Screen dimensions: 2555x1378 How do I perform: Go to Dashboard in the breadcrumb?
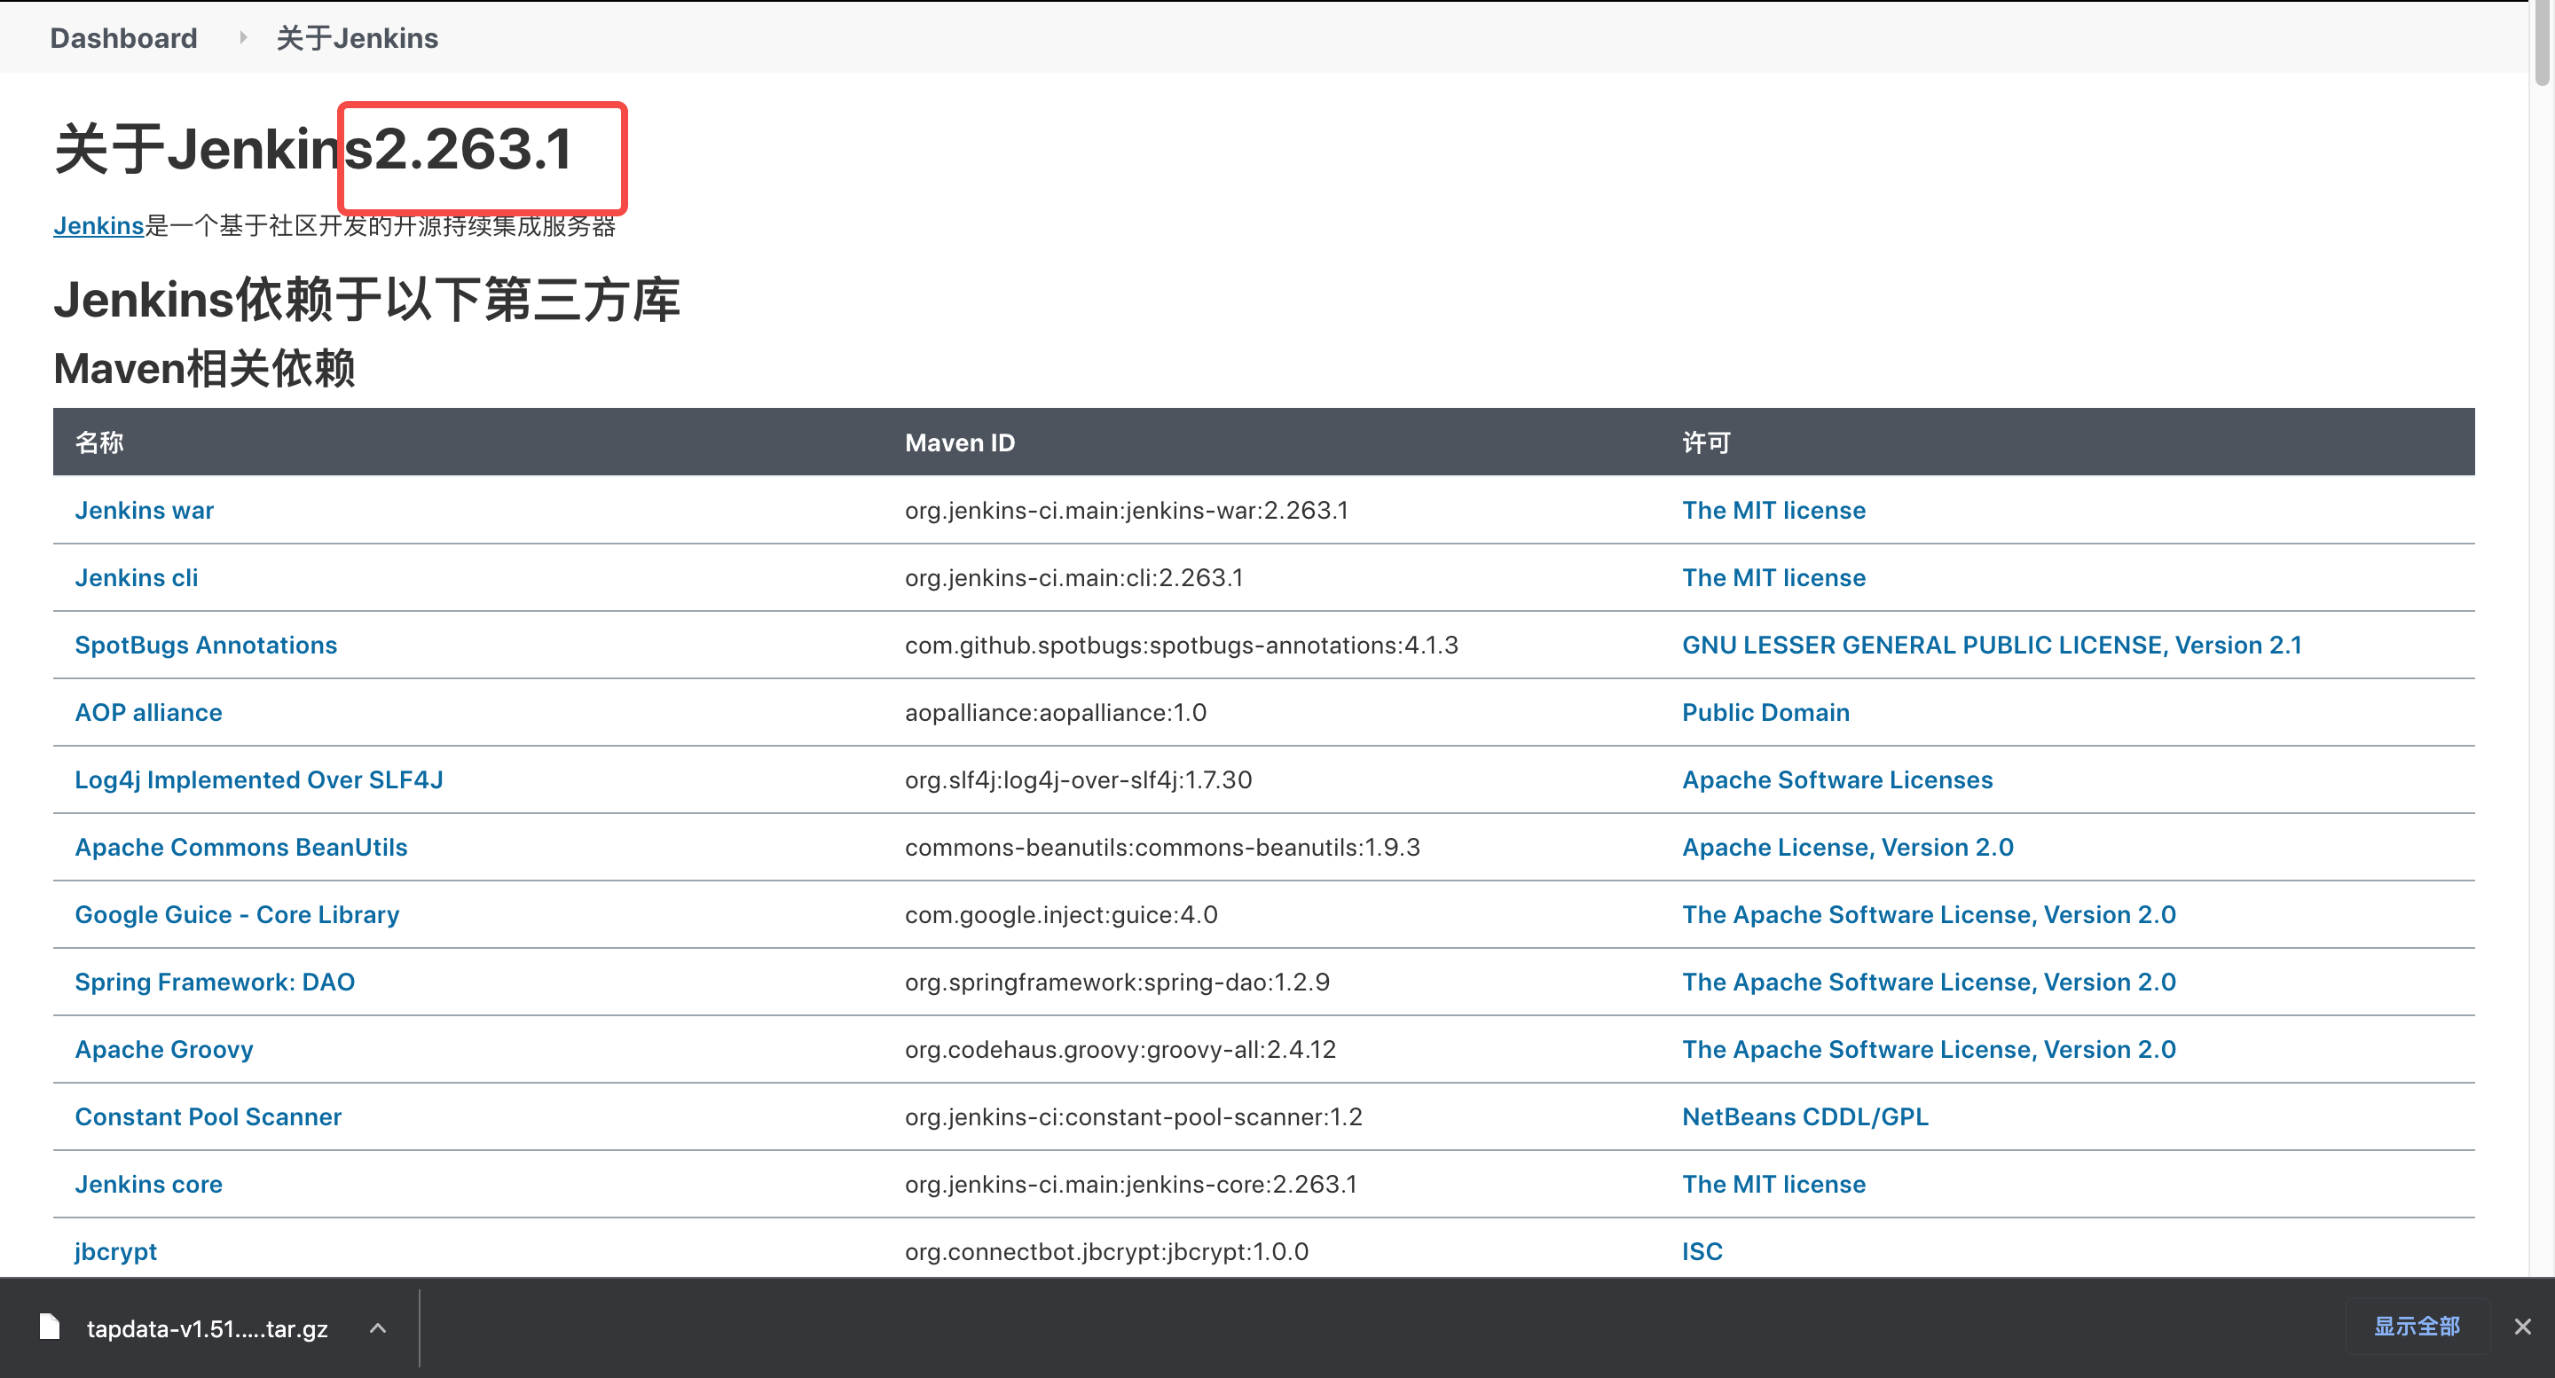point(124,37)
